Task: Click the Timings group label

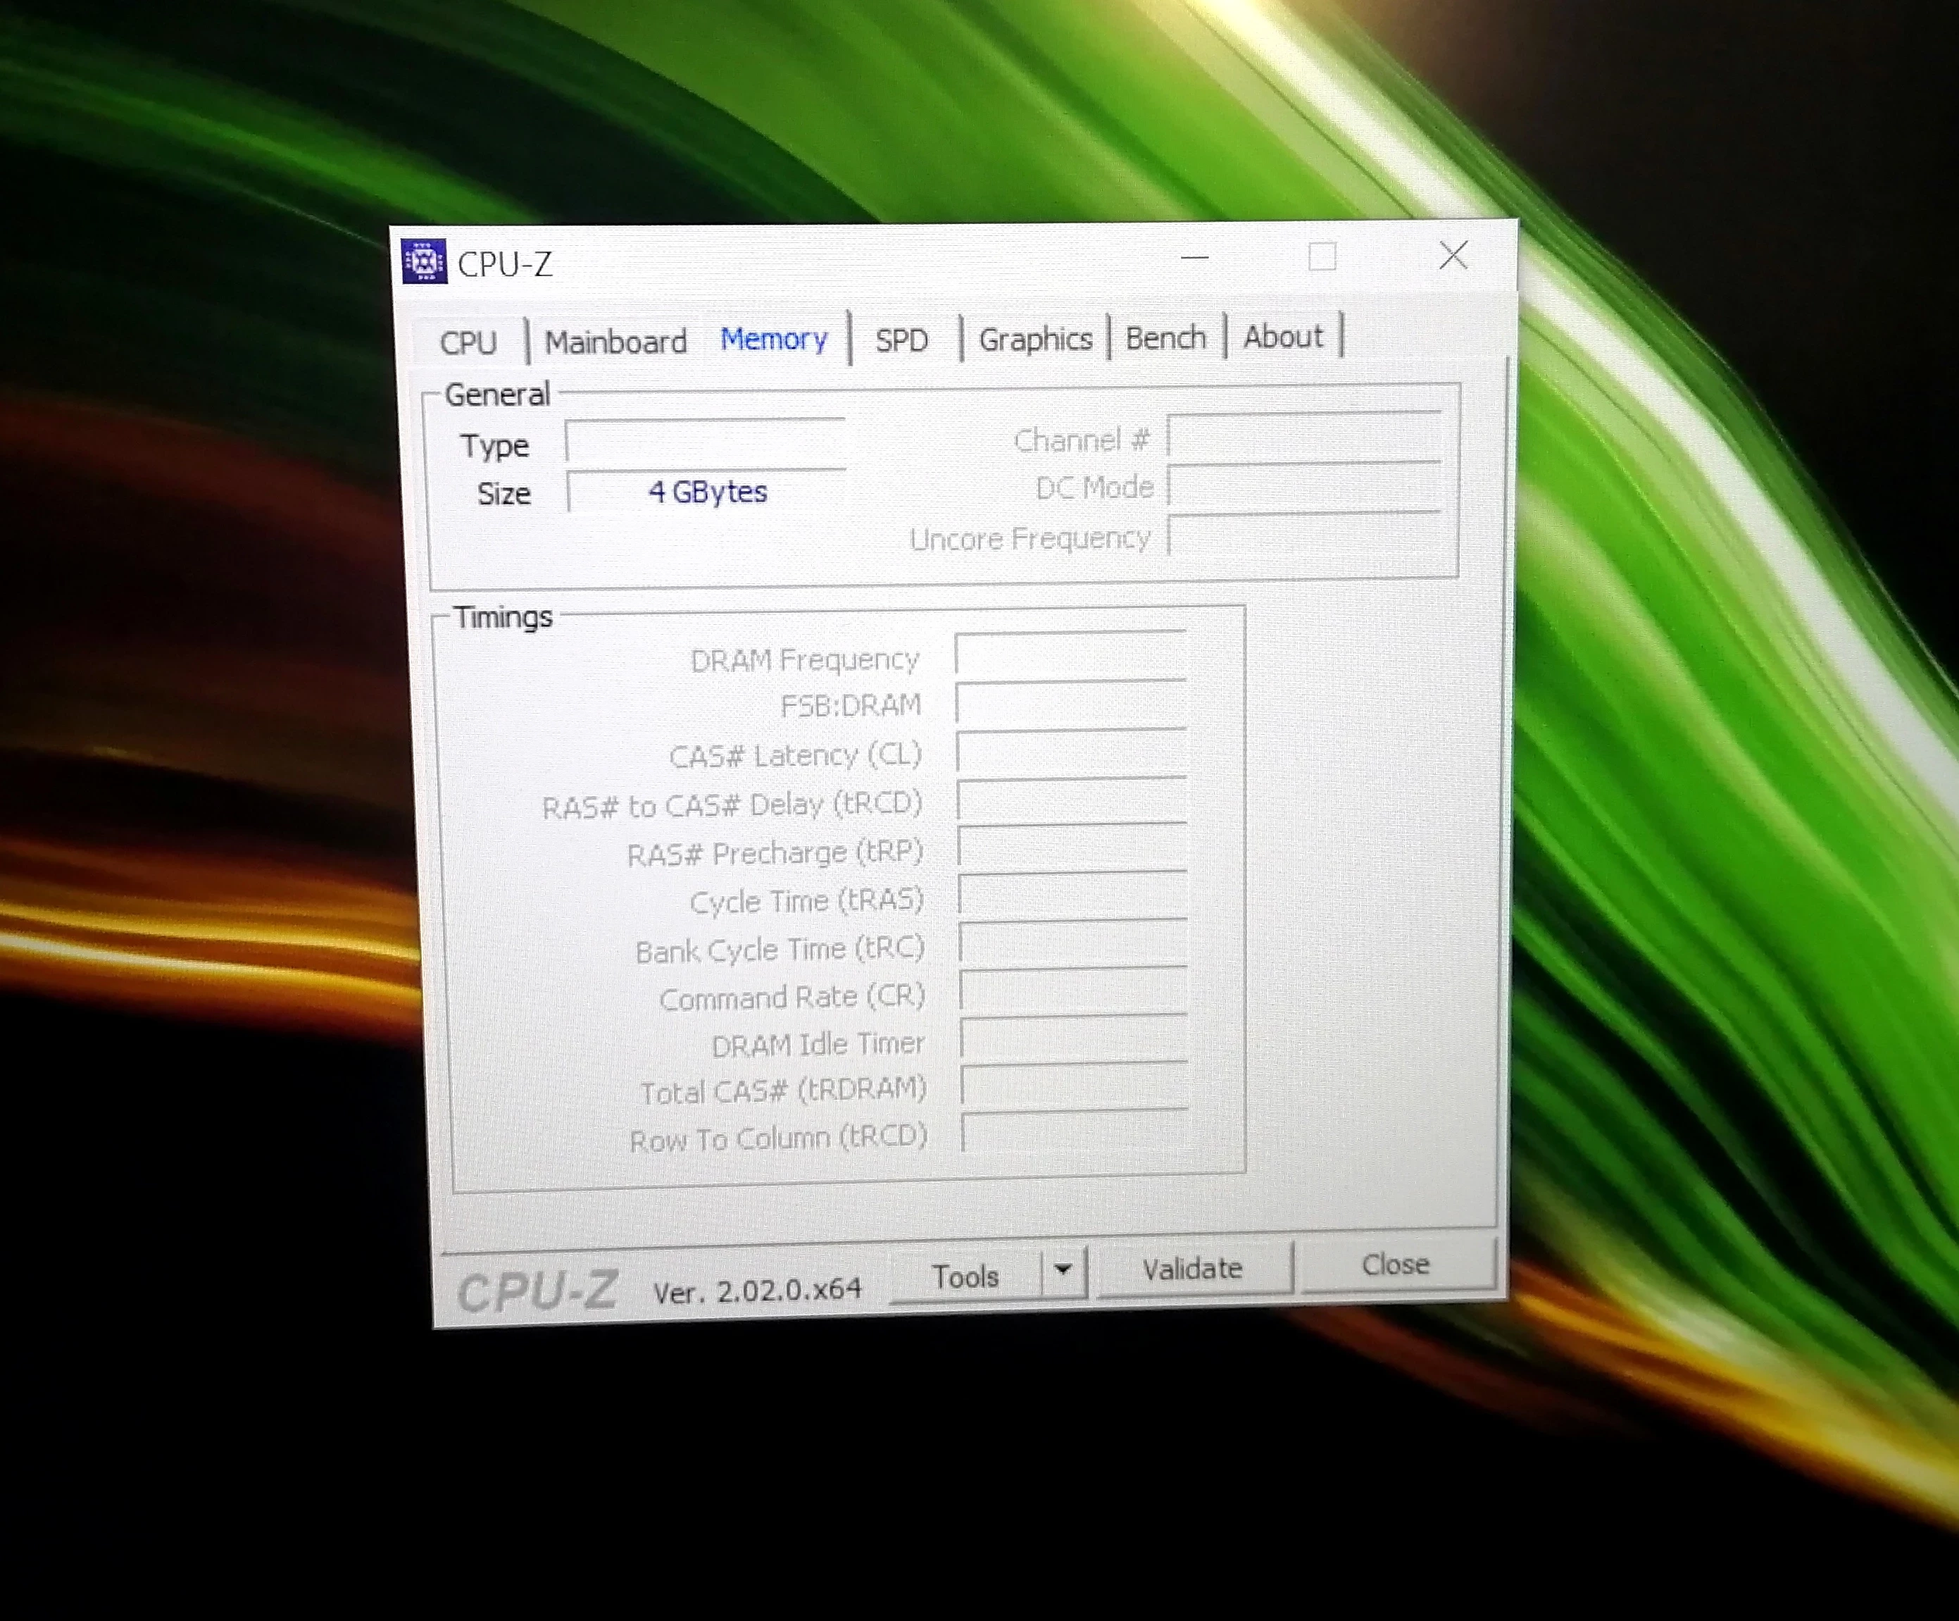Action: [x=503, y=618]
